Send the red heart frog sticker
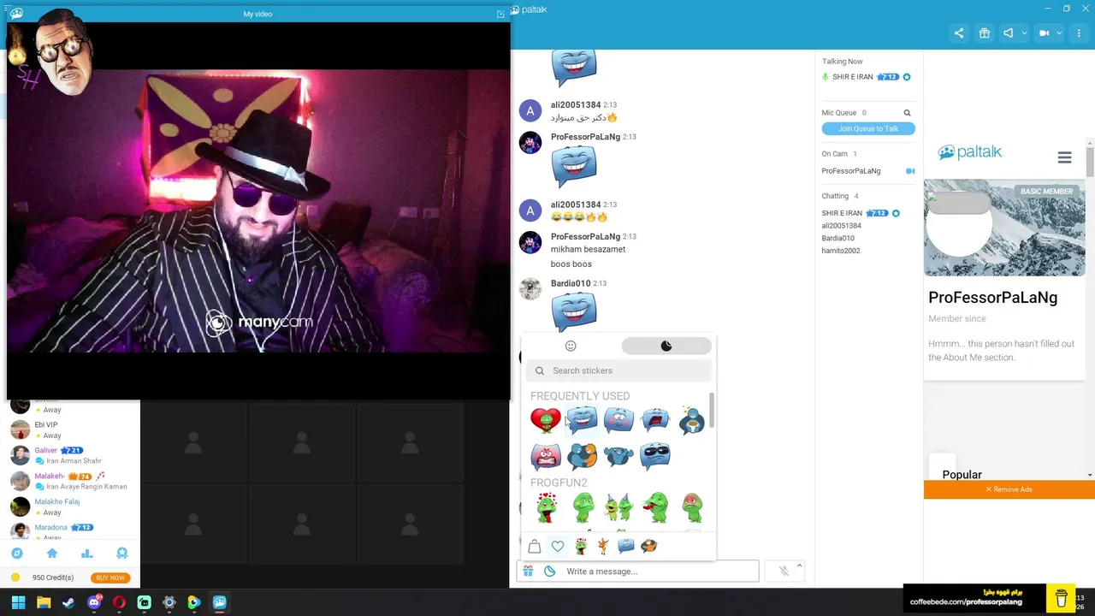The image size is (1095, 616). pyautogui.click(x=545, y=420)
